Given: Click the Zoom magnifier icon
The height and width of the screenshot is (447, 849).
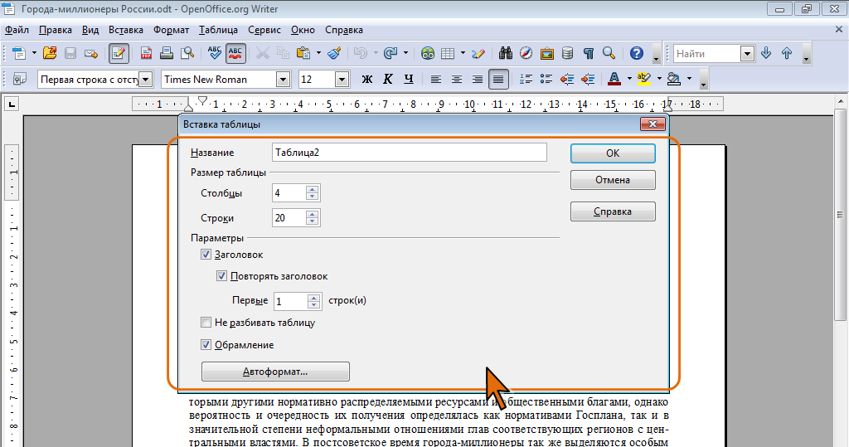Looking at the screenshot, I should pyautogui.click(x=609, y=53).
